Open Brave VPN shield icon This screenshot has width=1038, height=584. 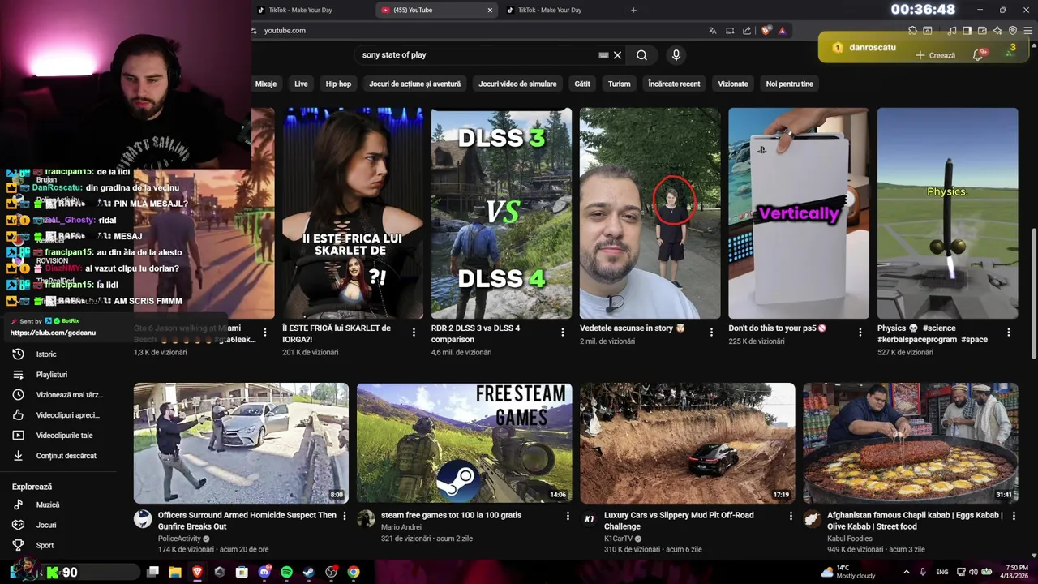click(x=1013, y=31)
